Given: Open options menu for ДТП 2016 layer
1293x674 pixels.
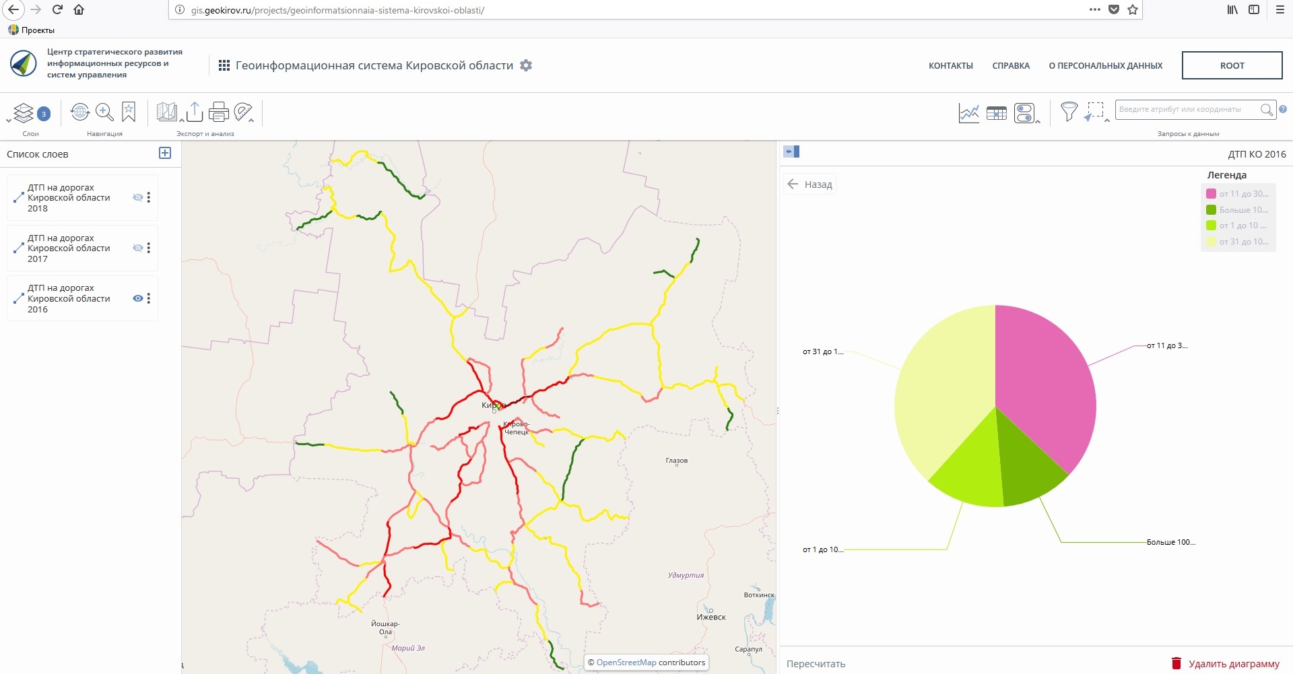Looking at the screenshot, I should pos(149,298).
